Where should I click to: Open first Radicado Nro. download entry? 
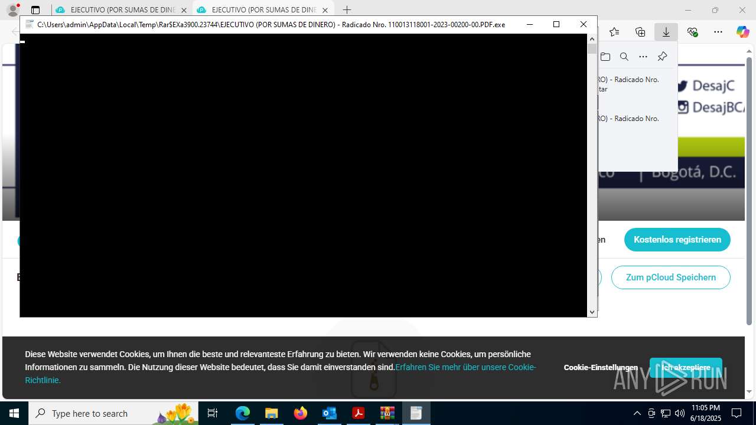tap(637, 84)
